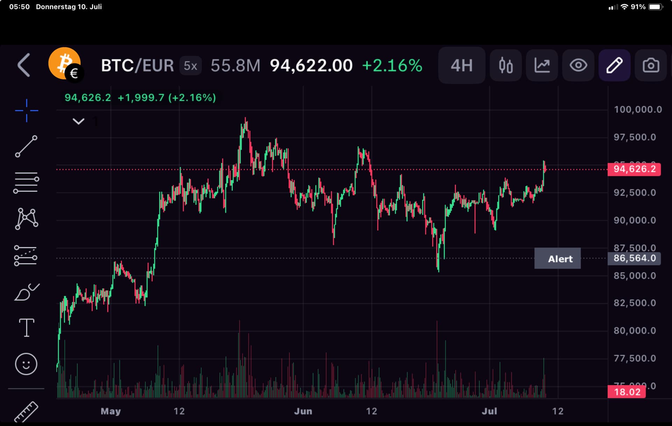The width and height of the screenshot is (672, 426).
Task: Click the 94,626.2 price tag on the axis
Action: point(635,169)
